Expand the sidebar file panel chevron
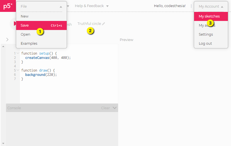This screenshot has height=146, width=231. (x=7, y=40)
